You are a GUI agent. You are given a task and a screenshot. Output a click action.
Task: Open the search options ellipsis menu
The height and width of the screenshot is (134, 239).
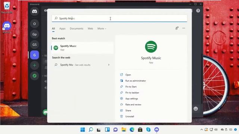[184, 28]
